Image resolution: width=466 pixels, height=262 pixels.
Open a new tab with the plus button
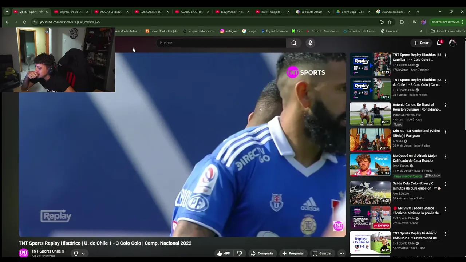pos(418,12)
